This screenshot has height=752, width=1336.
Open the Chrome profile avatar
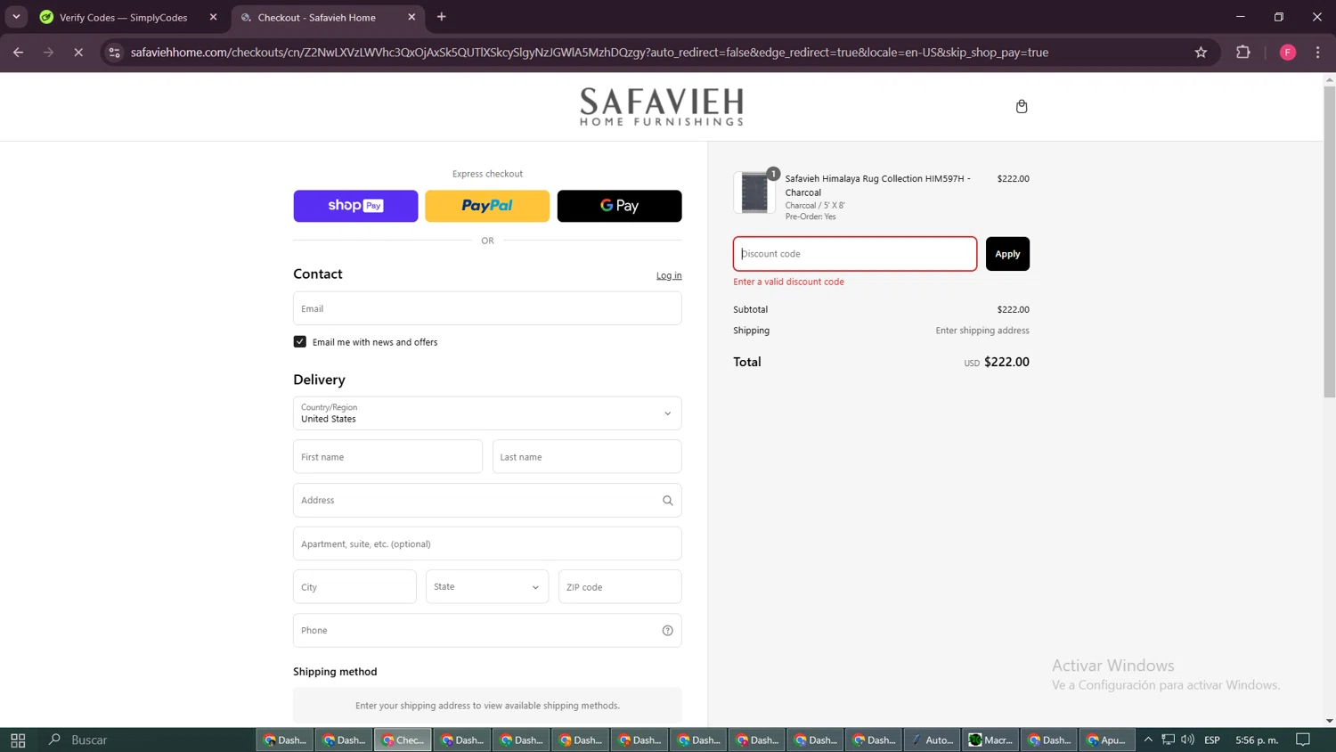(1288, 53)
